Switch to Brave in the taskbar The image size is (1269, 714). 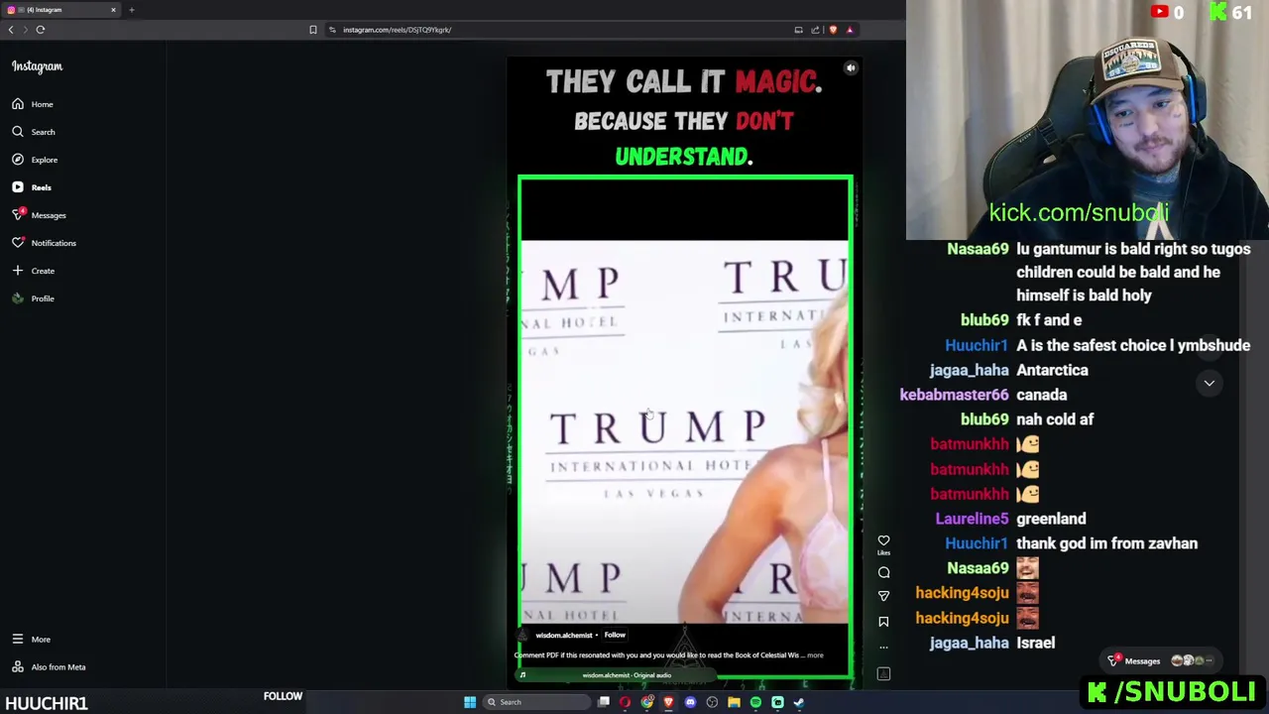(668, 702)
